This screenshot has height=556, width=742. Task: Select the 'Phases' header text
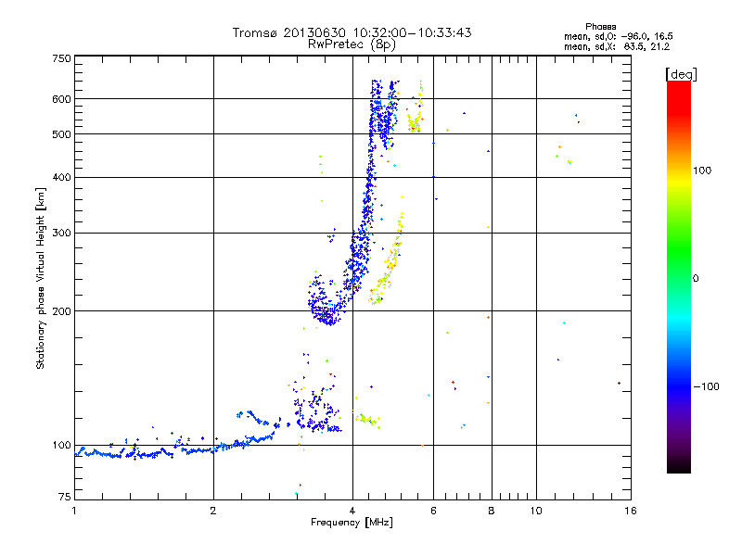coord(600,27)
